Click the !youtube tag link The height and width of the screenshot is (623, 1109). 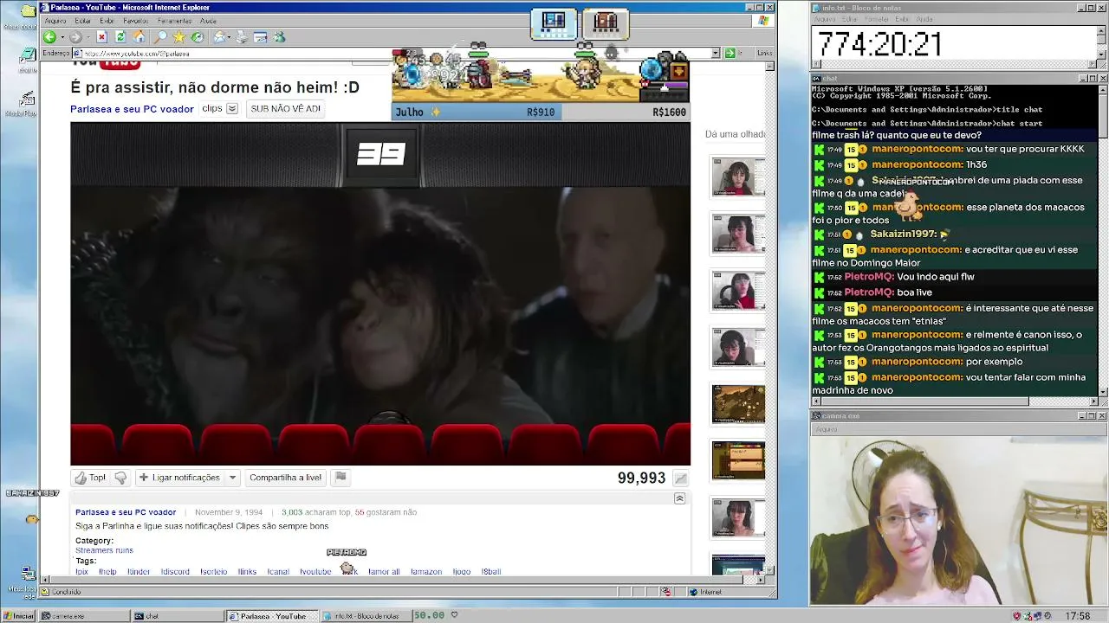315,572
